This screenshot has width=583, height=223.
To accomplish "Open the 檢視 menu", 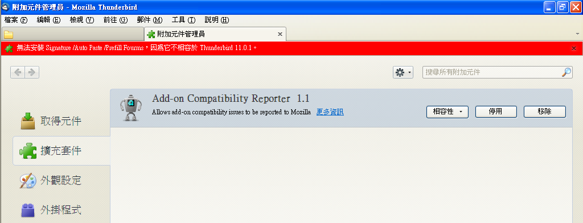I will click(82, 20).
